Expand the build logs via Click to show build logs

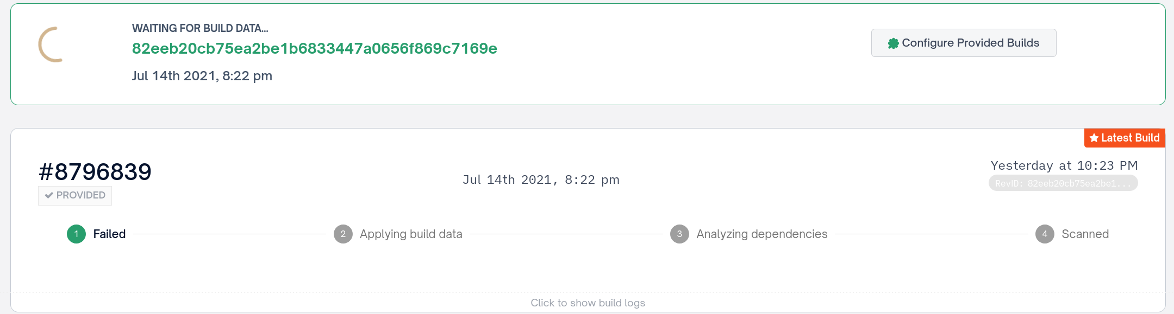click(588, 303)
